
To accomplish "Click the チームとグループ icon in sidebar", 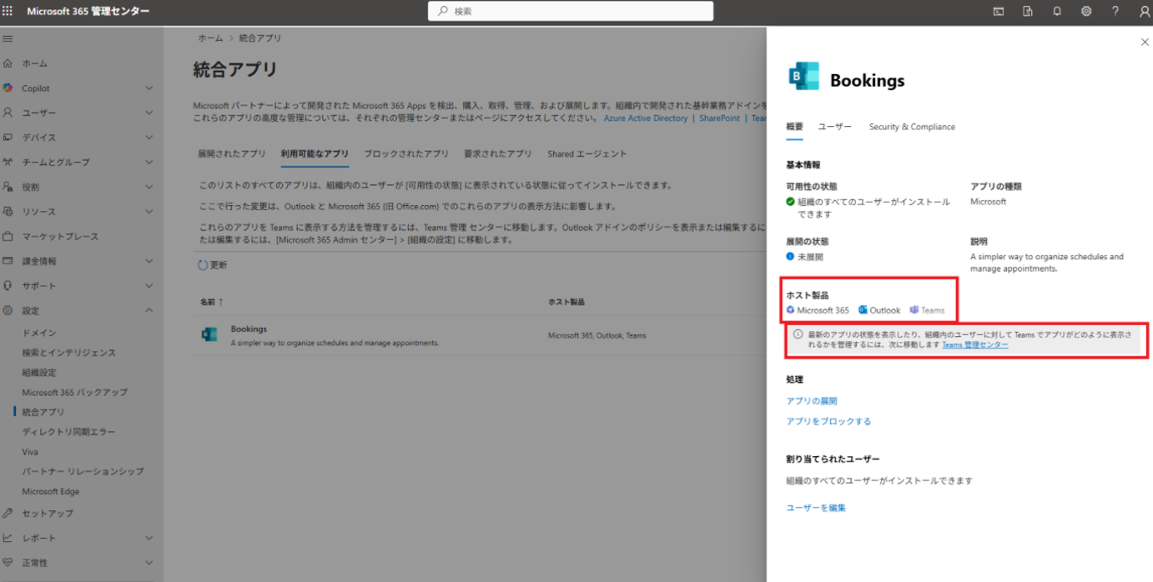I will coord(8,162).
